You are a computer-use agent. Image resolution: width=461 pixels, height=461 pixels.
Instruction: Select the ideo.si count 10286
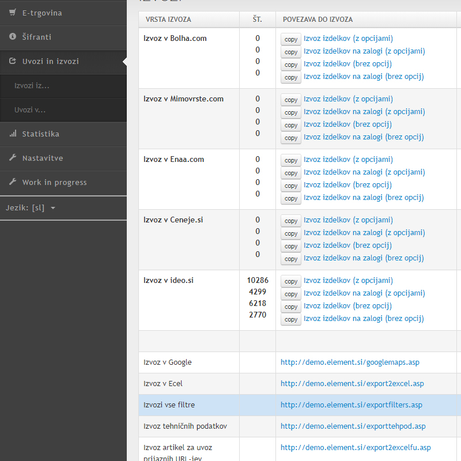tap(258, 280)
